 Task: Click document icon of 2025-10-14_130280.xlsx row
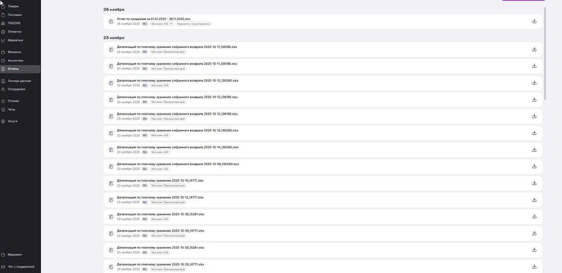pos(111,150)
